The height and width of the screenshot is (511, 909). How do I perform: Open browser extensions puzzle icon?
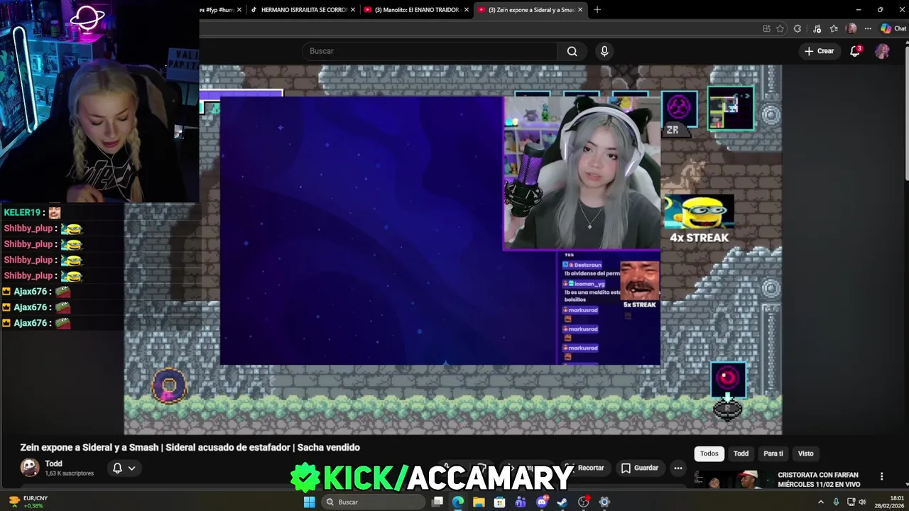tap(798, 28)
